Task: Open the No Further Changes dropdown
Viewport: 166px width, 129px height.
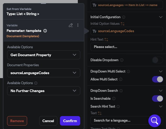Action: click(x=44, y=91)
